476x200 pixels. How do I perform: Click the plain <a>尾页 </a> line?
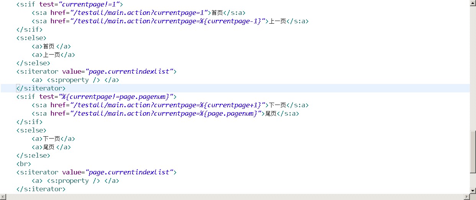coord(51,147)
